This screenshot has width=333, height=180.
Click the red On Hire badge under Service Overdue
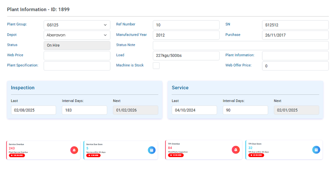17,156
